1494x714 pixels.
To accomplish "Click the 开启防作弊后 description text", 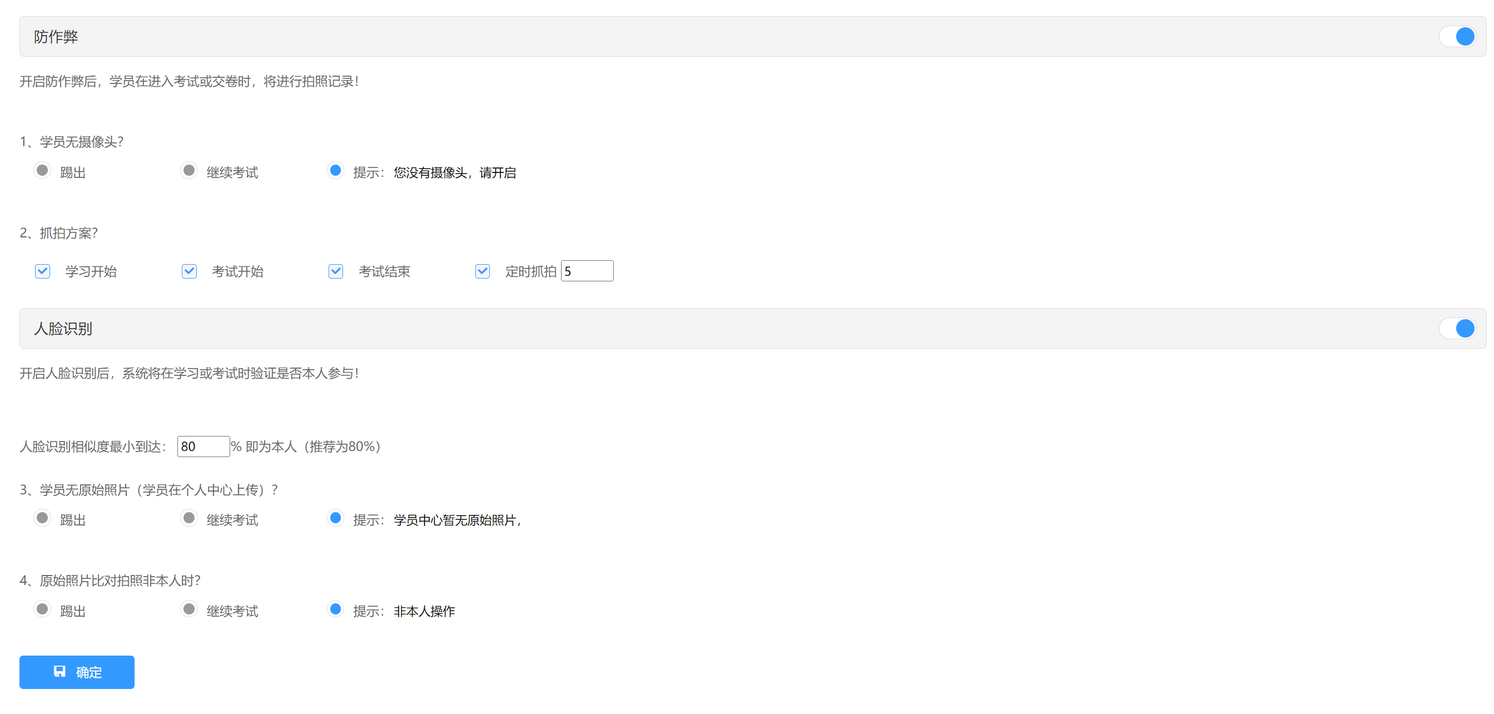I will (189, 81).
